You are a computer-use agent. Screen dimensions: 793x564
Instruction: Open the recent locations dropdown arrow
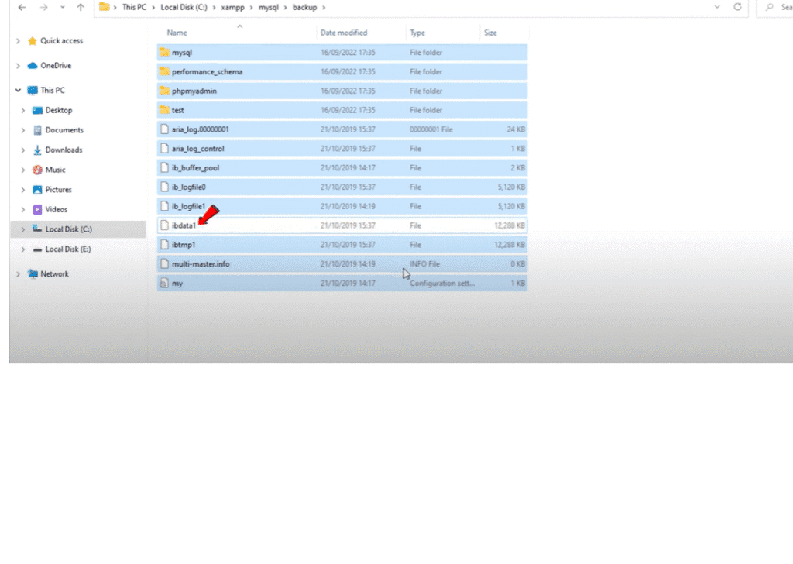62,7
